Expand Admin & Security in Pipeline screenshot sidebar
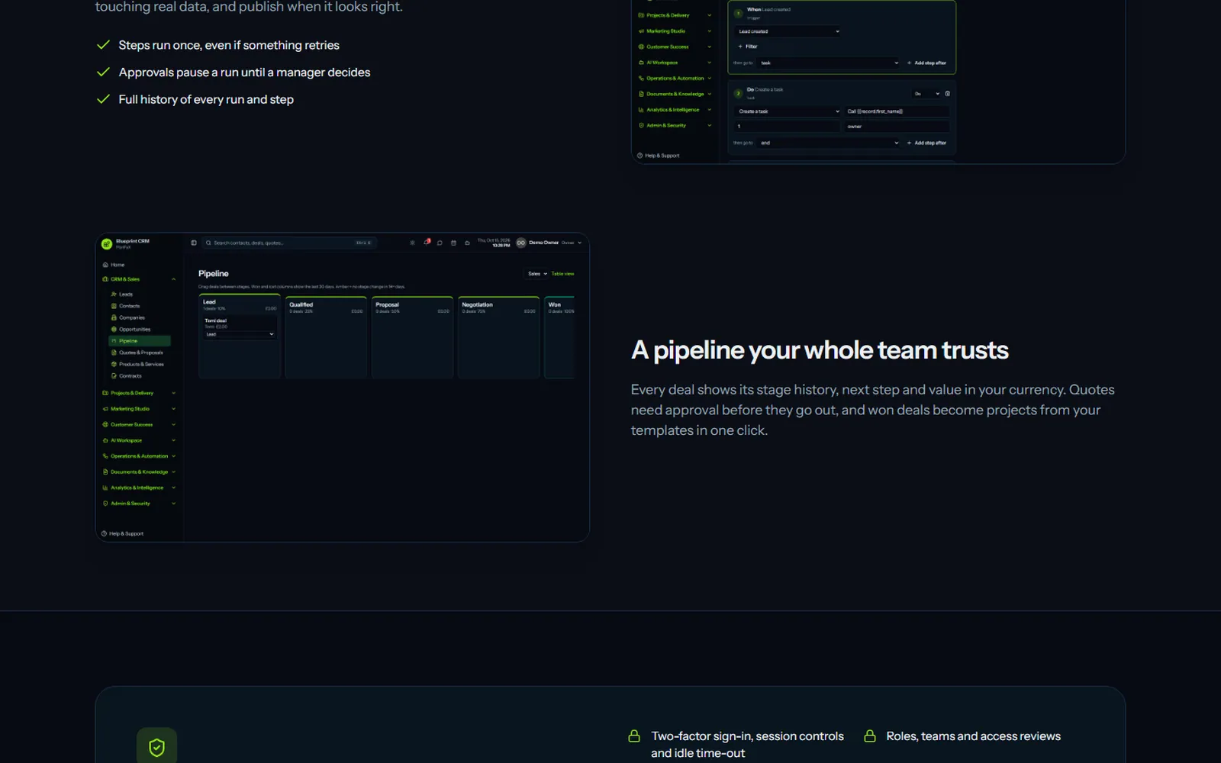 (x=139, y=504)
